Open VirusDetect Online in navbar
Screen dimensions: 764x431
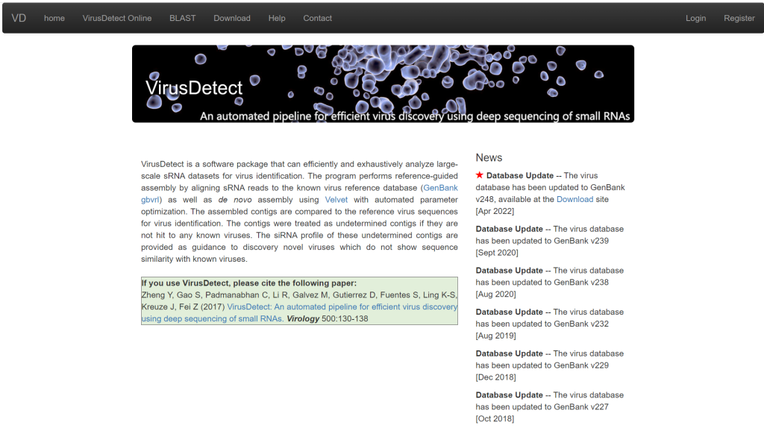[x=117, y=18]
